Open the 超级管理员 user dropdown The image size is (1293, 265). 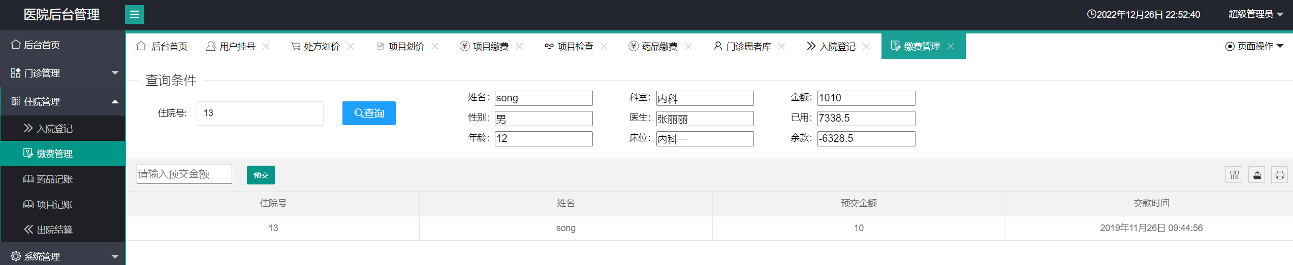tap(1255, 14)
